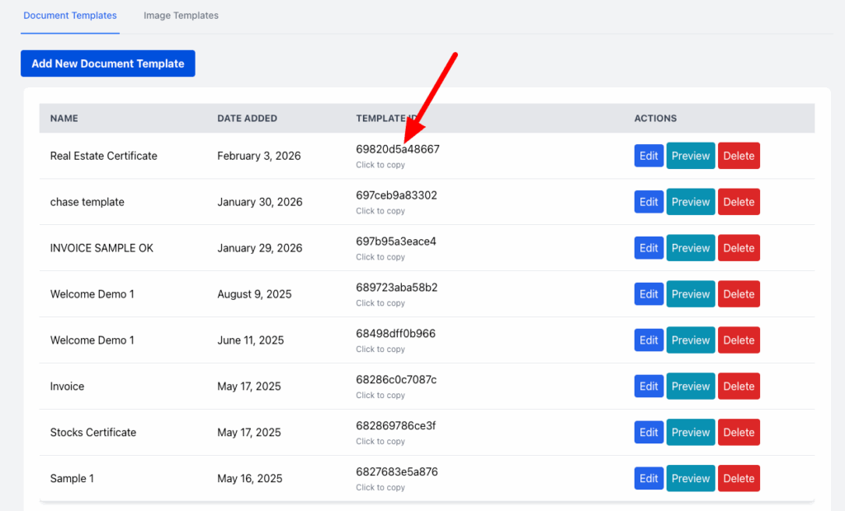The image size is (845, 511).
Task: Preview the Invoice template
Action: [690, 386]
